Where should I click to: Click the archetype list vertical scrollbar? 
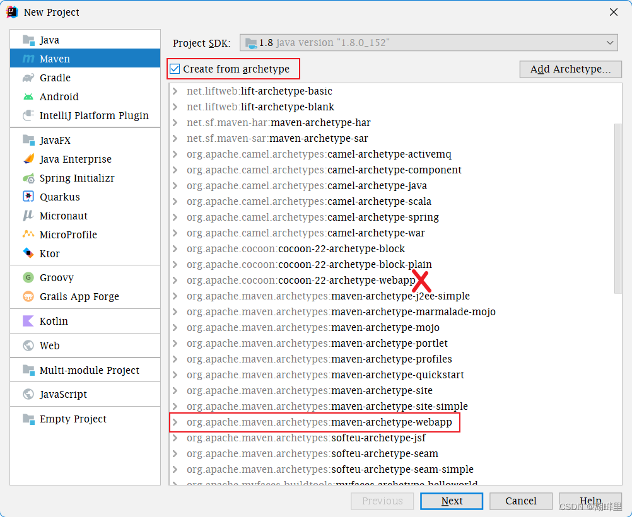point(617,209)
